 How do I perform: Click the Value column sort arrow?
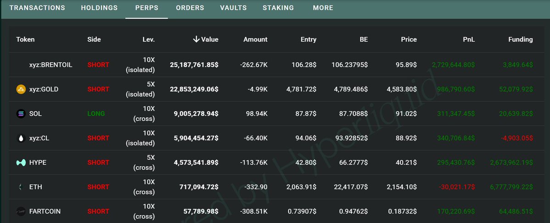[x=196, y=39]
